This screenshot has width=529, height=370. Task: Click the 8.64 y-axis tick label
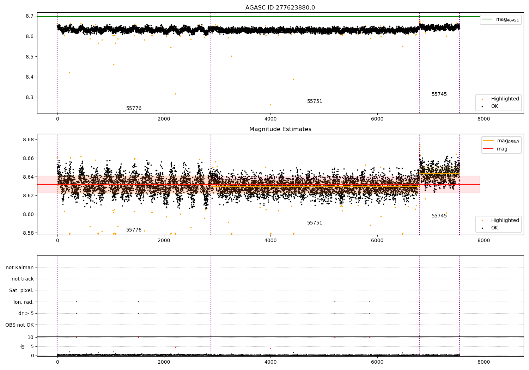[x=28, y=177]
